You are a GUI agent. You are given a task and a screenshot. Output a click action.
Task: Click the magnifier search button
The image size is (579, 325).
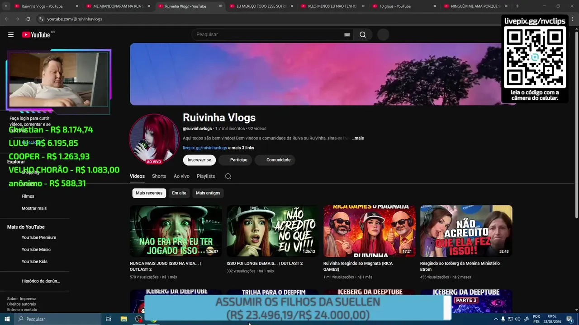click(363, 35)
